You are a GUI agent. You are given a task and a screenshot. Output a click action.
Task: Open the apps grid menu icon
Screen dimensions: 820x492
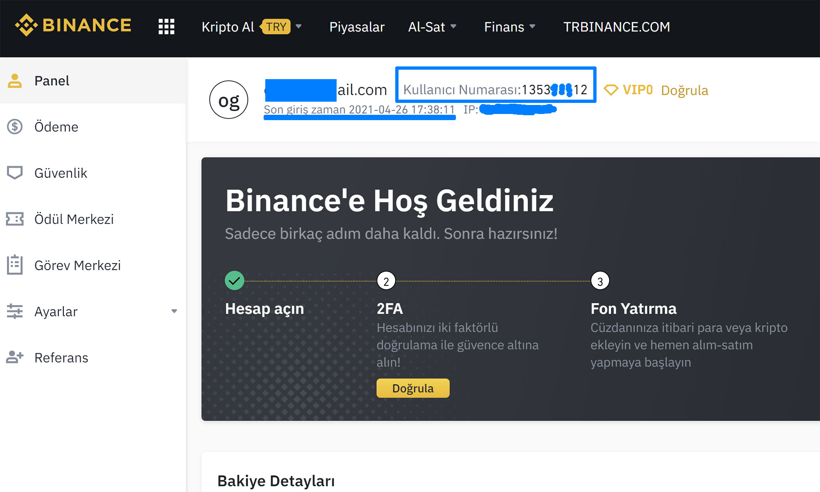(x=166, y=27)
